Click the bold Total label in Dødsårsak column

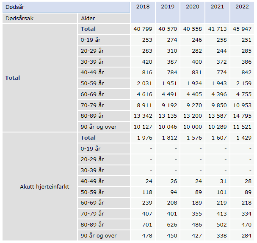(x=12, y=78)
